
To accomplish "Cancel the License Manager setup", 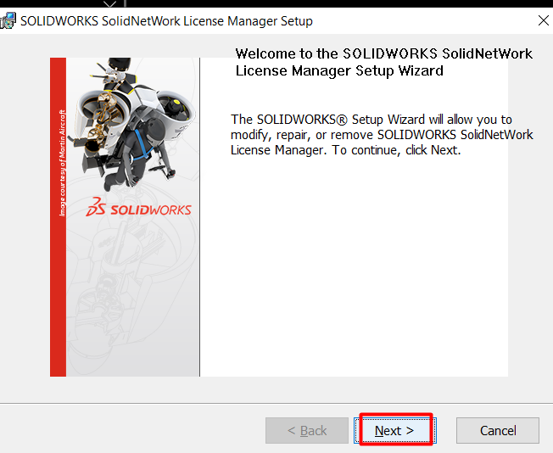I will (x=497, y=430).
